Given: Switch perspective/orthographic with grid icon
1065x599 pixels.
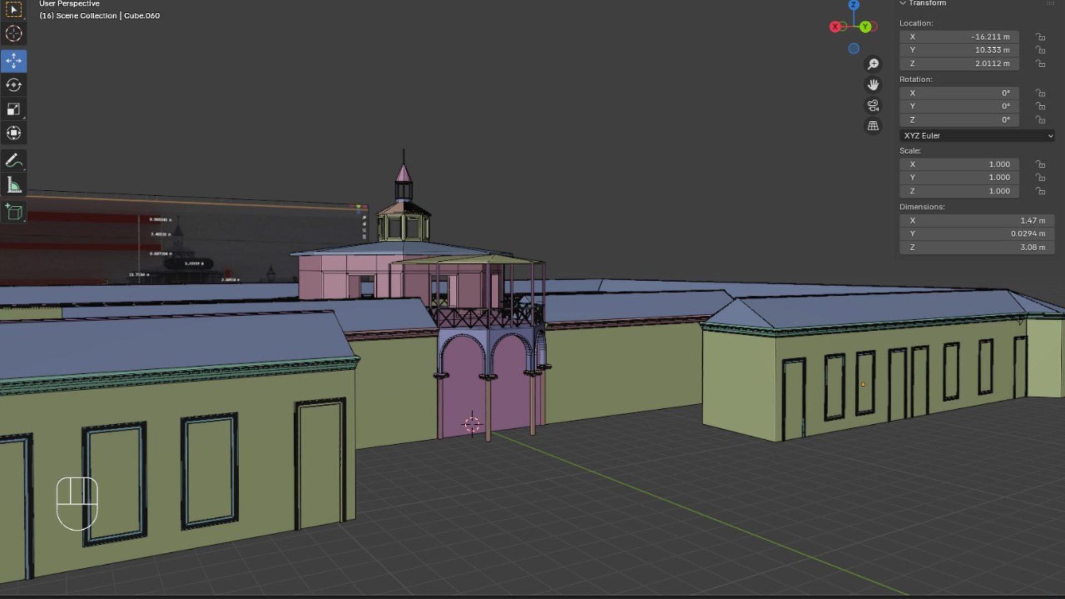Looking at the screenshot, I should click(x=873, y=126).
